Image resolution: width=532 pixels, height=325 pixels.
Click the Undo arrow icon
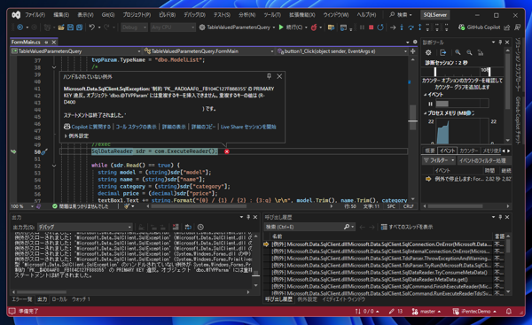(92, 27)
